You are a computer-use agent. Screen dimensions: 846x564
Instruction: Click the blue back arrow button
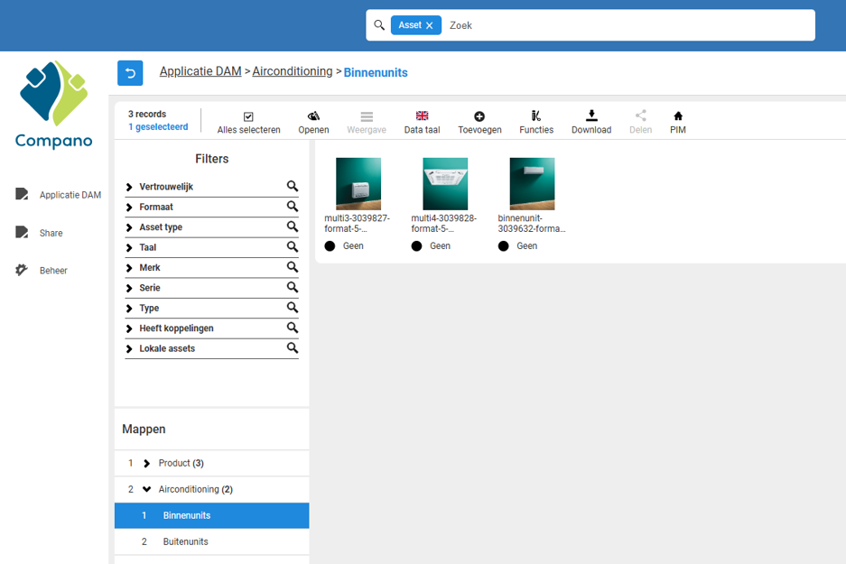pos(130,73)
